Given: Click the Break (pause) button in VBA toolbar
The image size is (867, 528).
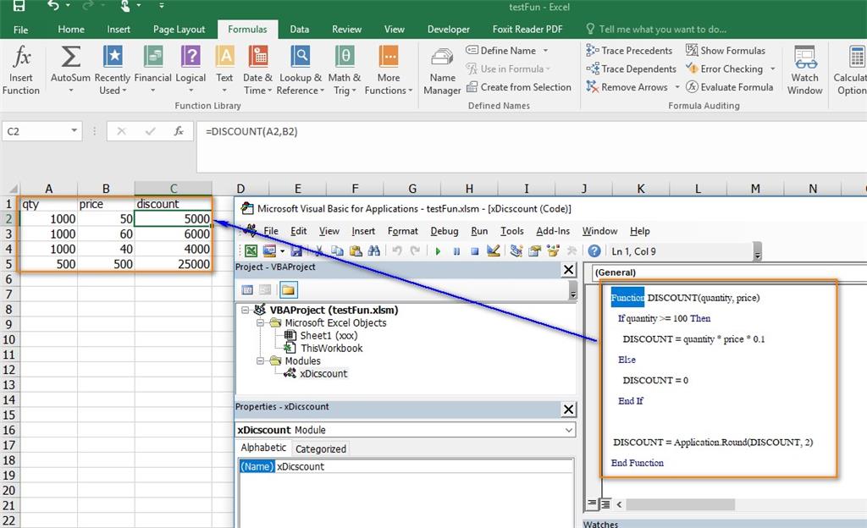Looking at the screenshot, I should [x=456, y=251].
